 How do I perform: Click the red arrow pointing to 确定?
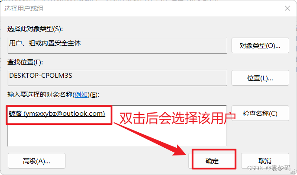[151, 140]
